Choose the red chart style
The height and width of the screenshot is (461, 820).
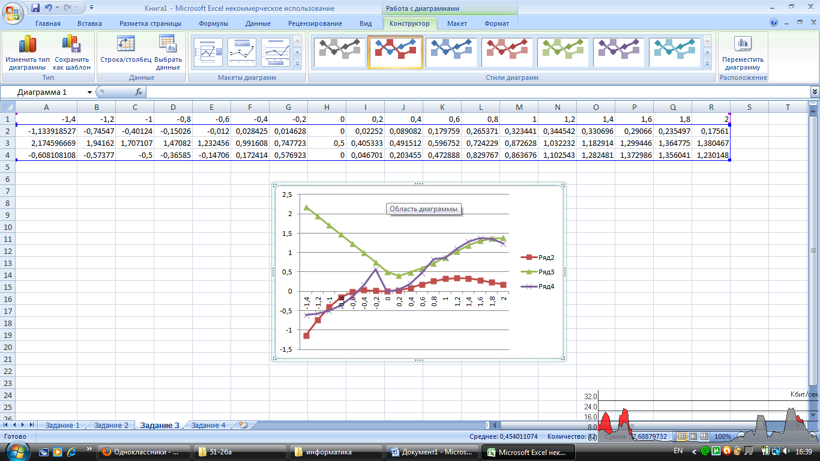click(507, 52)
